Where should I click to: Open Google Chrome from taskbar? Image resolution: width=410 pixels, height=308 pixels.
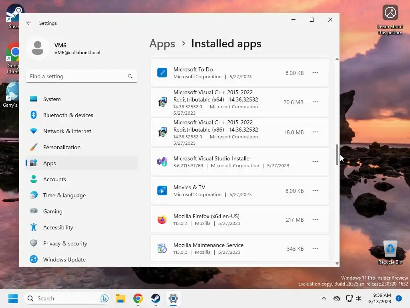pyautogui.click(x=138, y=298)
